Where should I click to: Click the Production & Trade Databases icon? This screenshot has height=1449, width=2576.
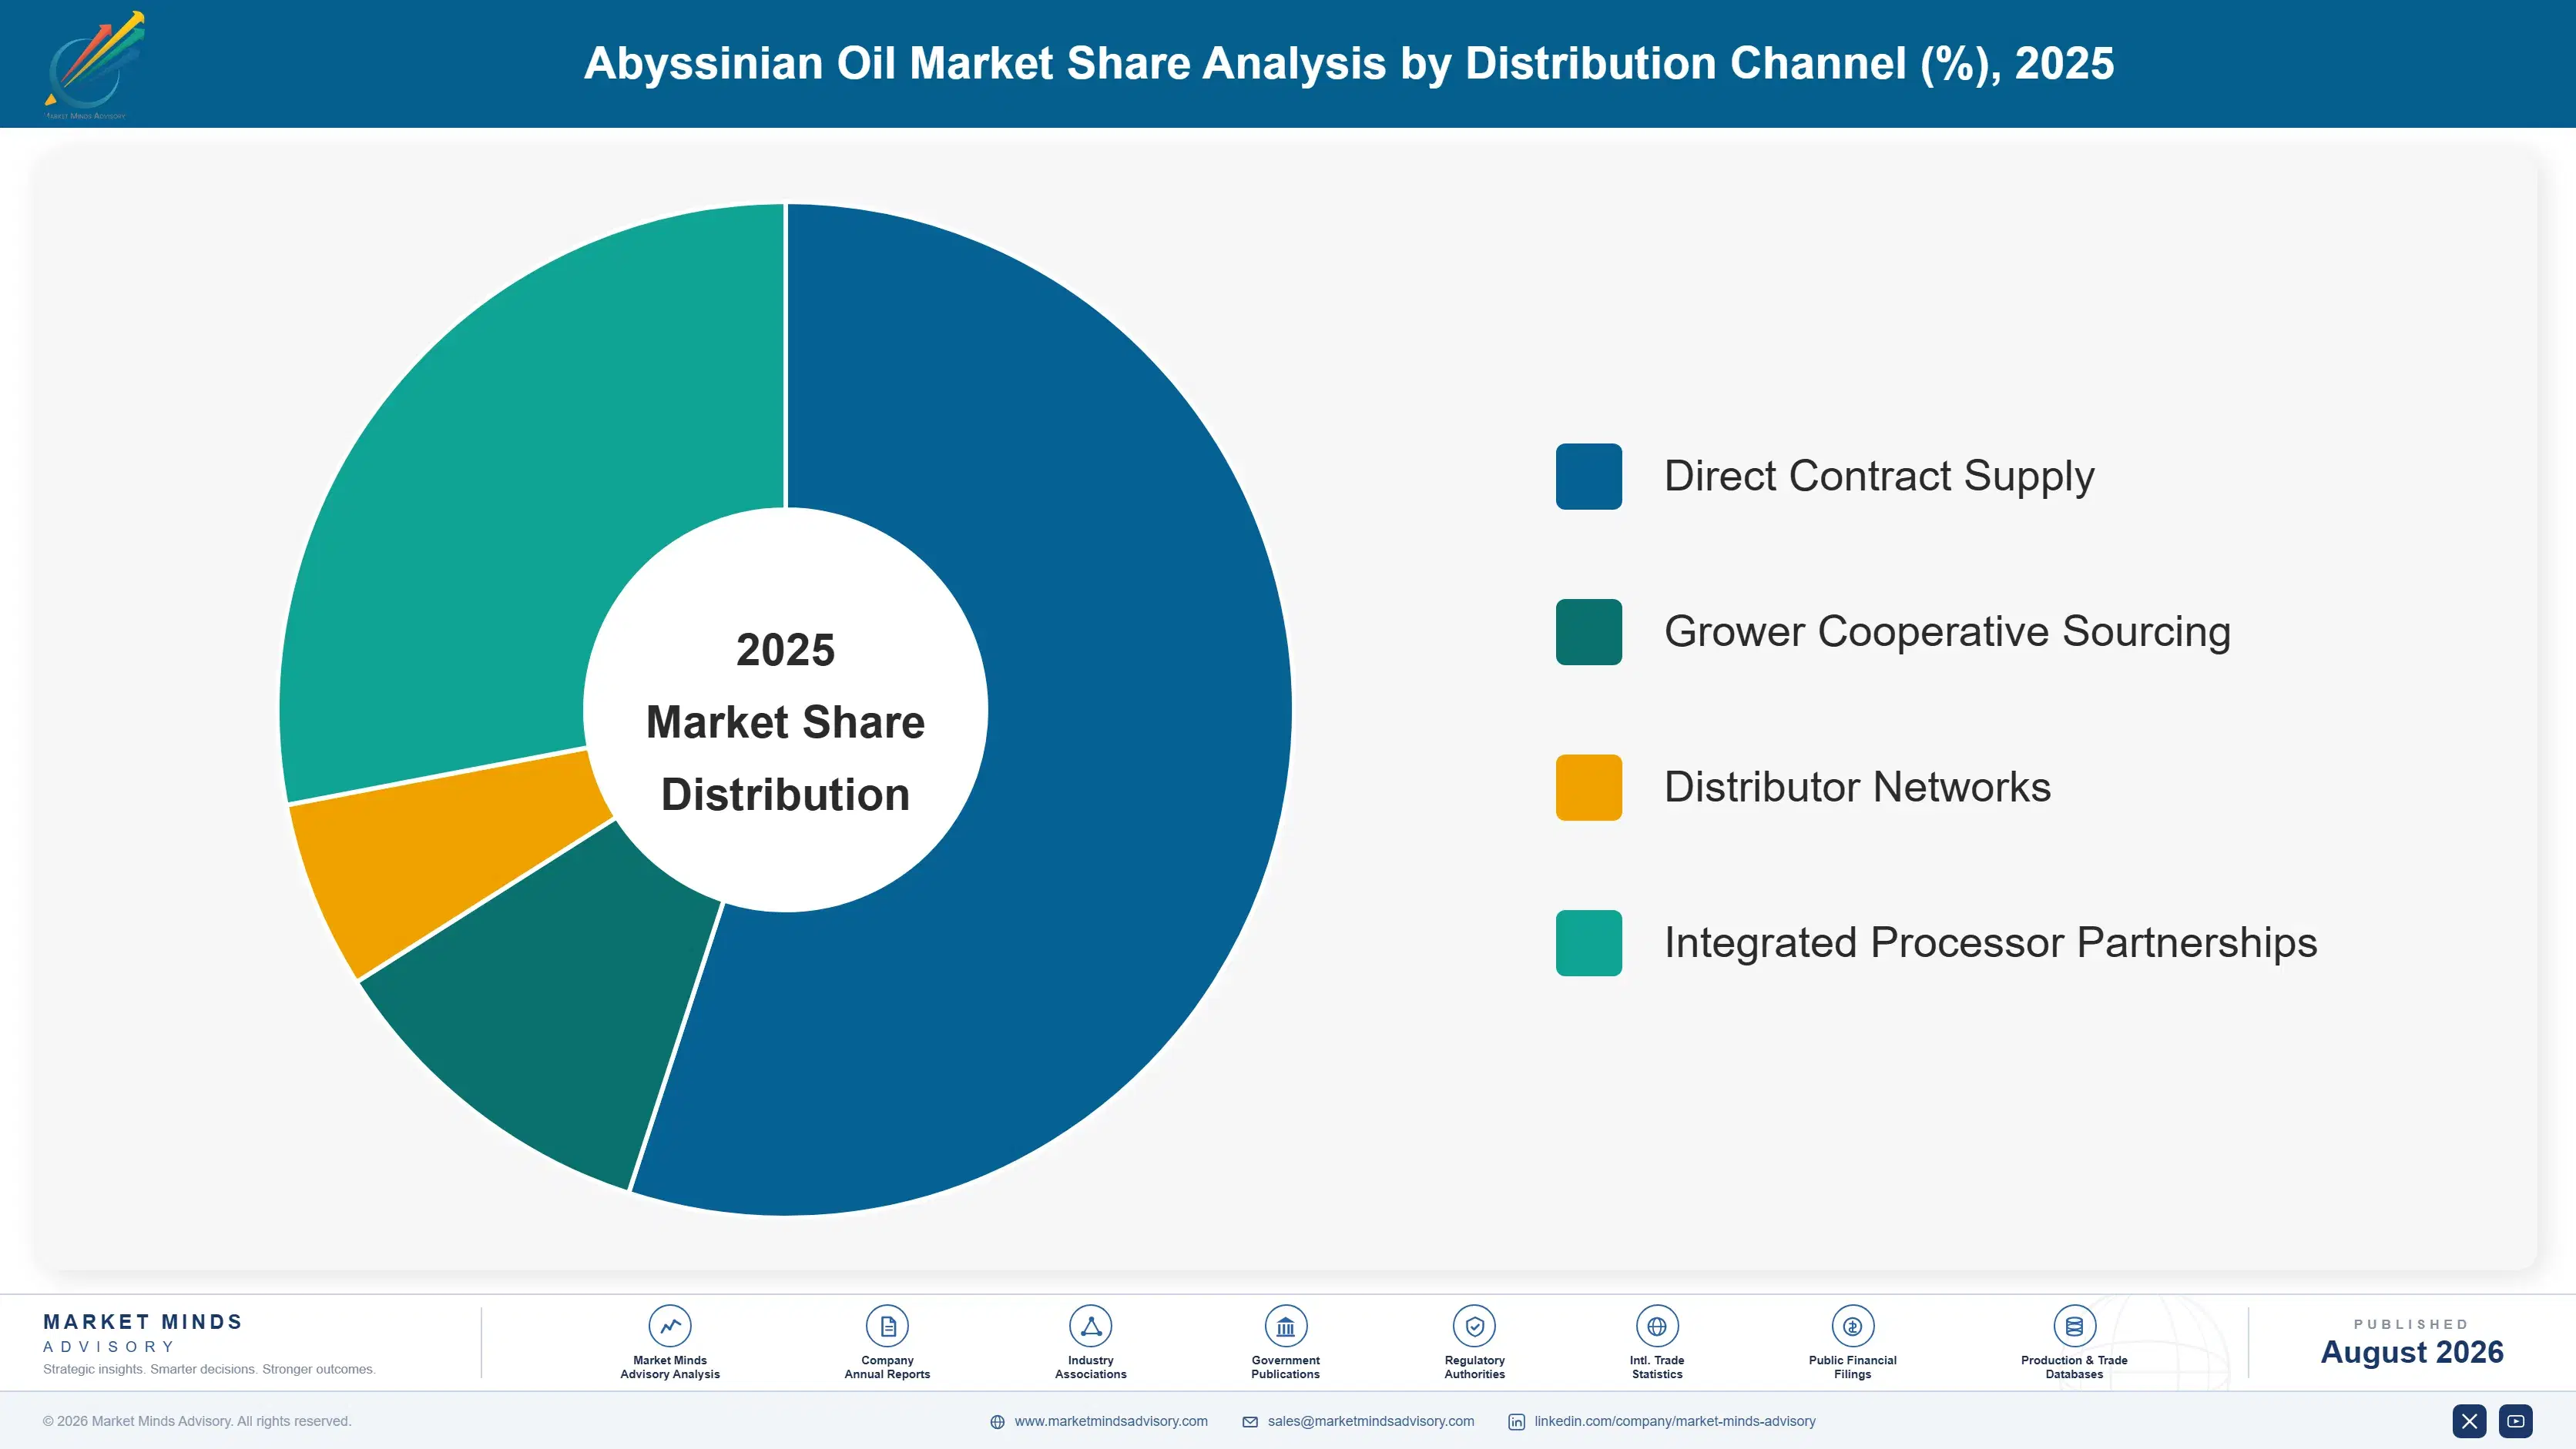coord(2074,1326)
